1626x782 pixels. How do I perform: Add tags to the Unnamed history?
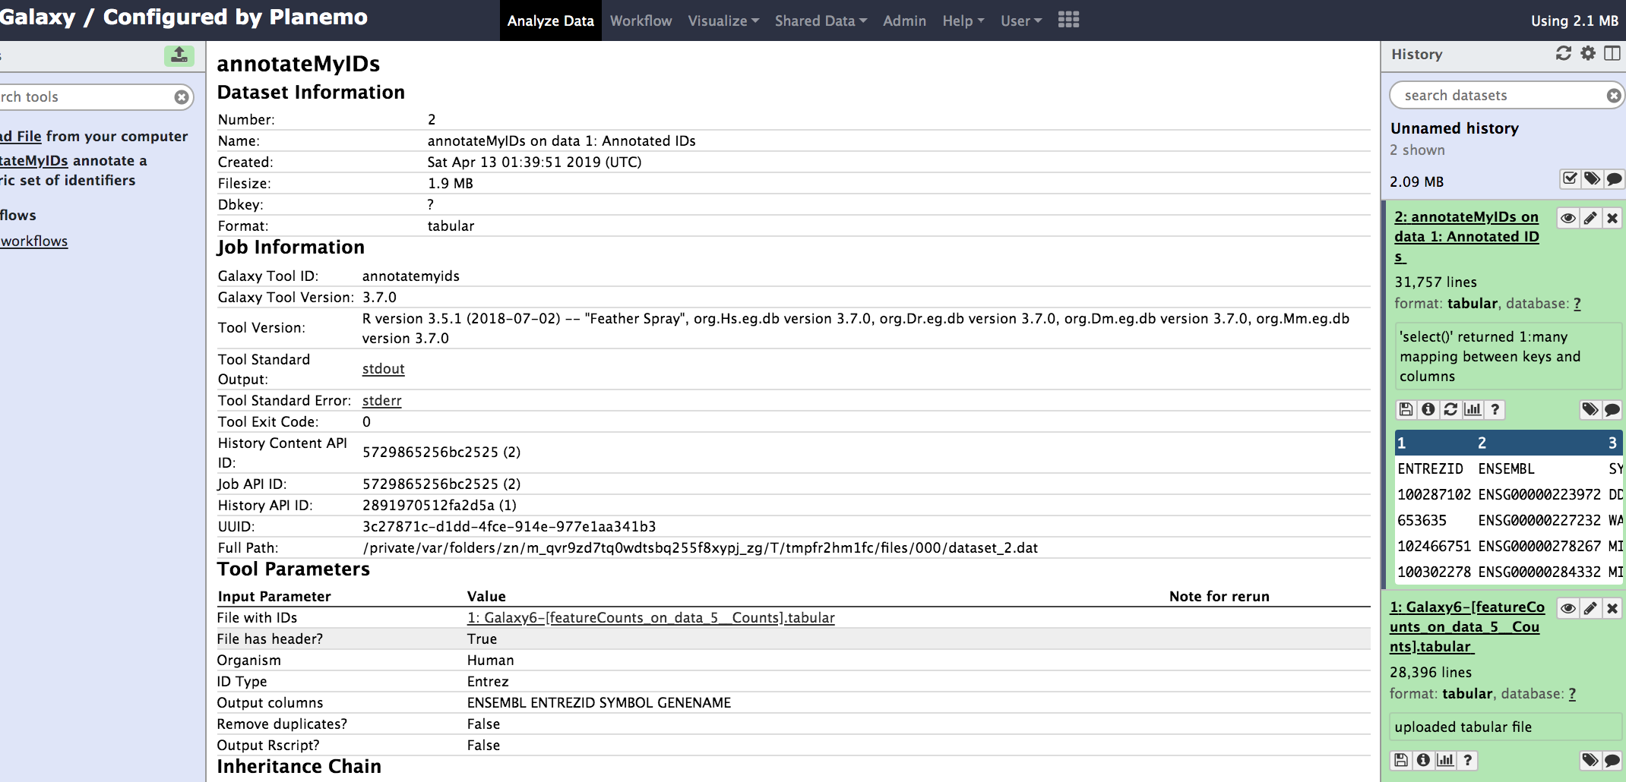[x=1593, y=179]
